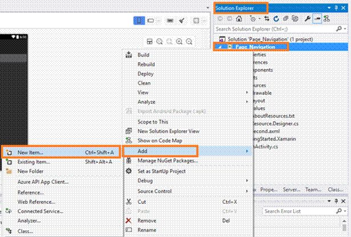The width and height of the screenshot is (351, 237).
Task: Choose Set as StartUp Project
Action: coord(188,171)
